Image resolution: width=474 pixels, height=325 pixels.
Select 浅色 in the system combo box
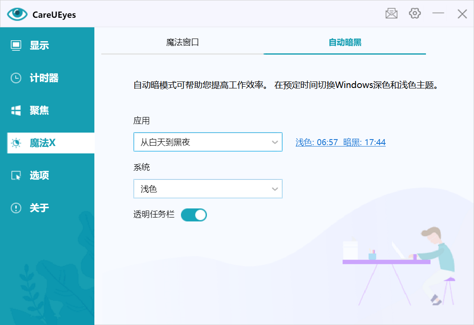pos(208,189)
